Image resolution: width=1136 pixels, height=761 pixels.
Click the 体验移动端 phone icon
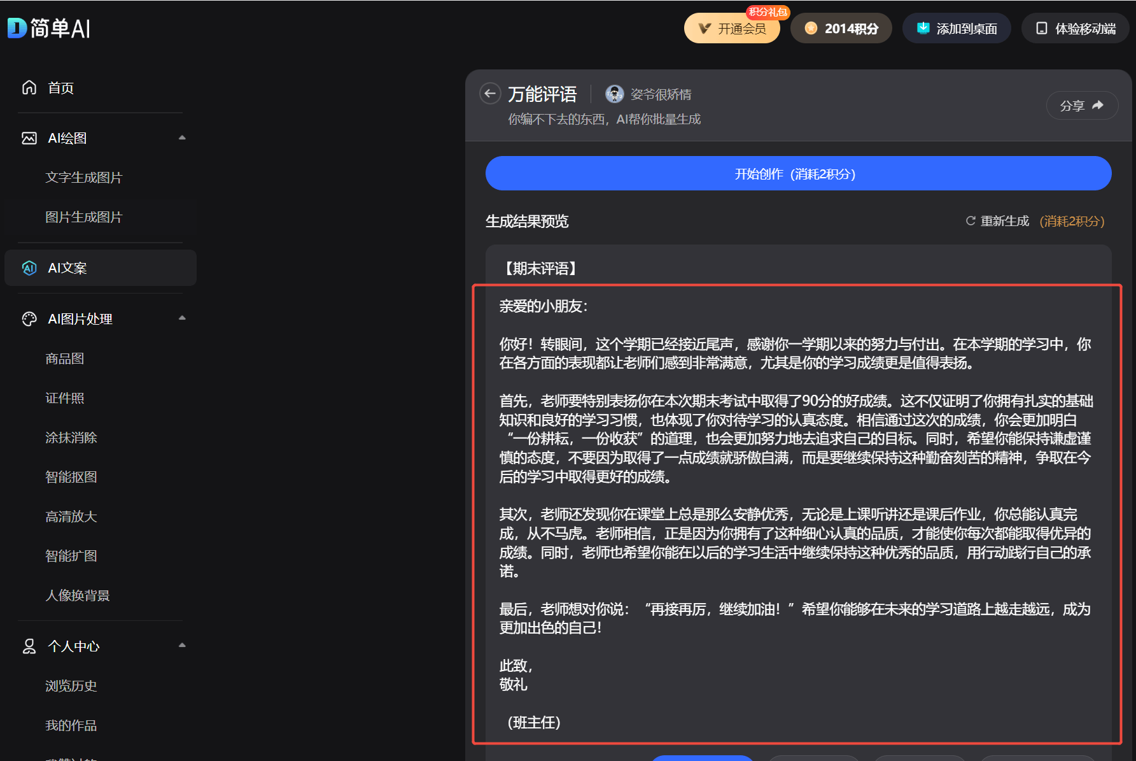1041,29
